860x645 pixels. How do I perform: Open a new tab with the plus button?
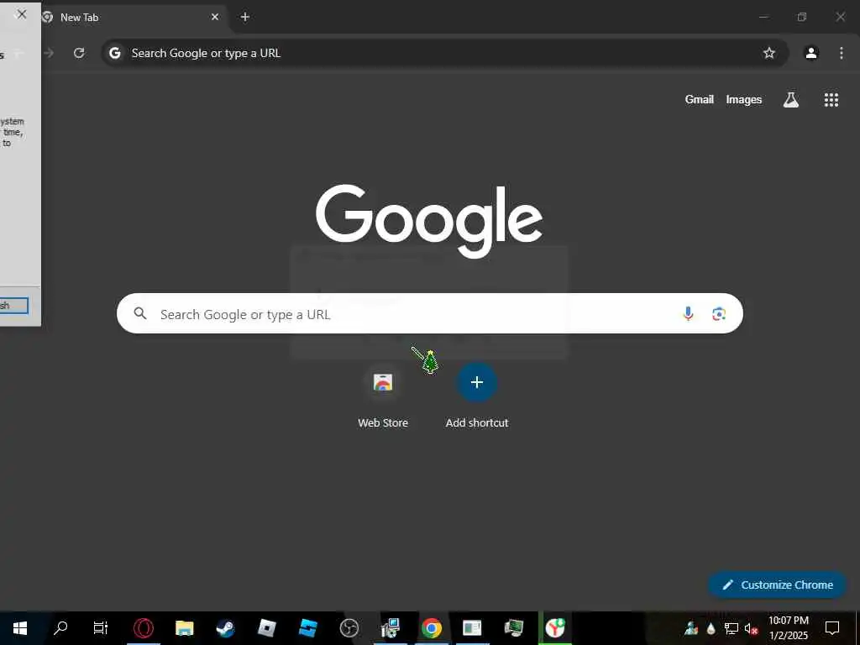(245, 17)
